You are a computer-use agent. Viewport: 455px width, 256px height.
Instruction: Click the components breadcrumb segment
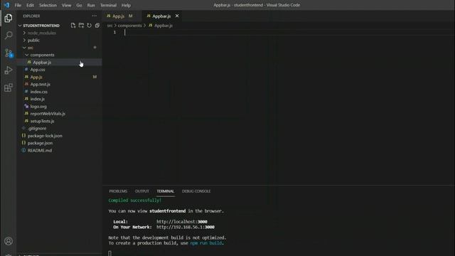[x=129, y=26]
